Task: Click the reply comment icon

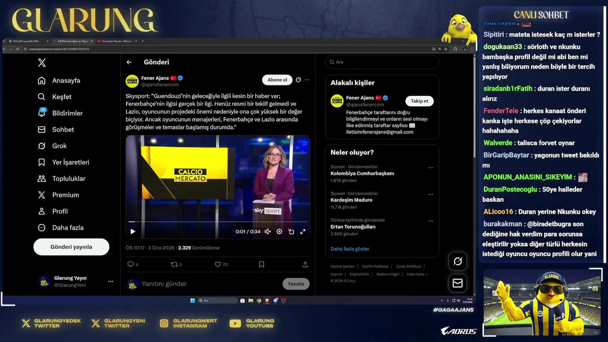Action: coord(131,265)
